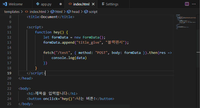Click the opening <body> tag
Image resolution: width=200 pixels, height=108 pixels.
[x=25, y=89]
